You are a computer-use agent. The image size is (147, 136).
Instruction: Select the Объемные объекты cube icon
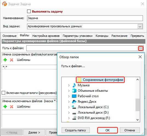(74, 91)
